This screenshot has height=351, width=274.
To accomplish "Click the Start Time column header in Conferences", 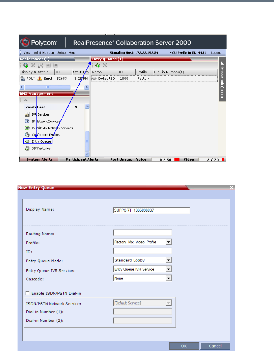I will (x=80, y=72).
